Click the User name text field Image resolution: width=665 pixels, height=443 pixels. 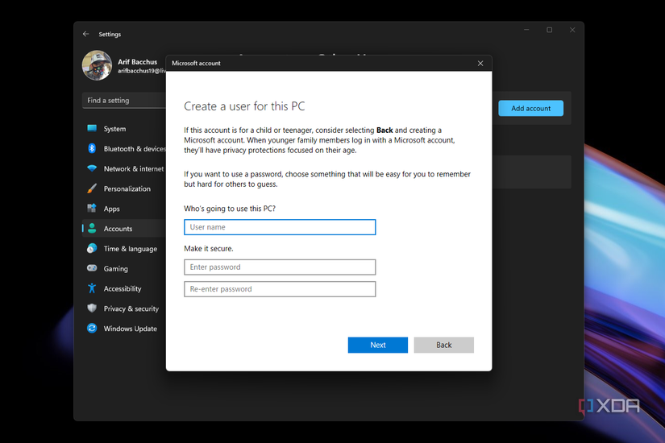click(x=280, y=227)
